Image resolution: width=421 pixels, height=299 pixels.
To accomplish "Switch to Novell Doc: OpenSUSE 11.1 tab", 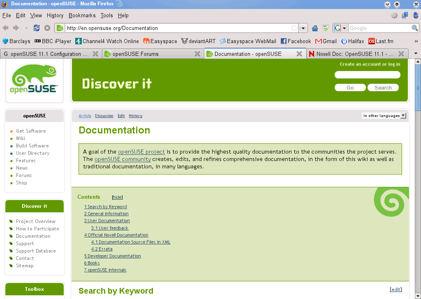I will coord(355,54).
